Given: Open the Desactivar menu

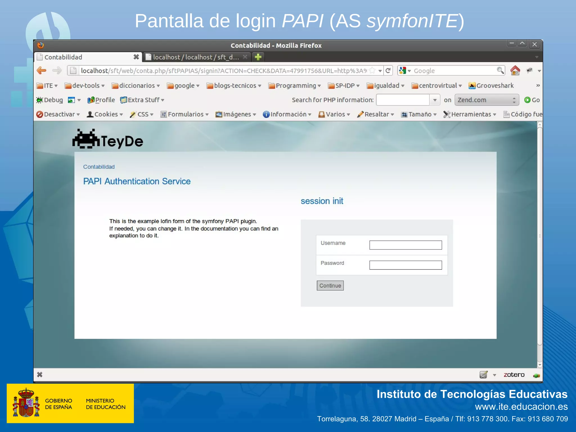Looking at the screenshot, I should [x=58, y=114].
